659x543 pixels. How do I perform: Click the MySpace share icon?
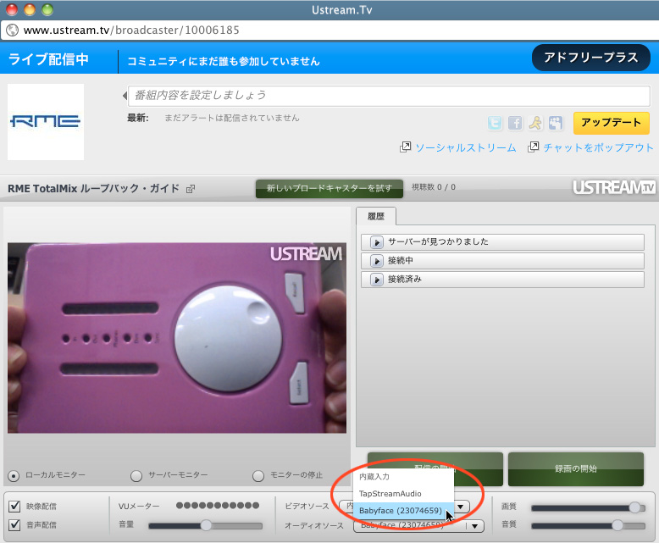556,123
